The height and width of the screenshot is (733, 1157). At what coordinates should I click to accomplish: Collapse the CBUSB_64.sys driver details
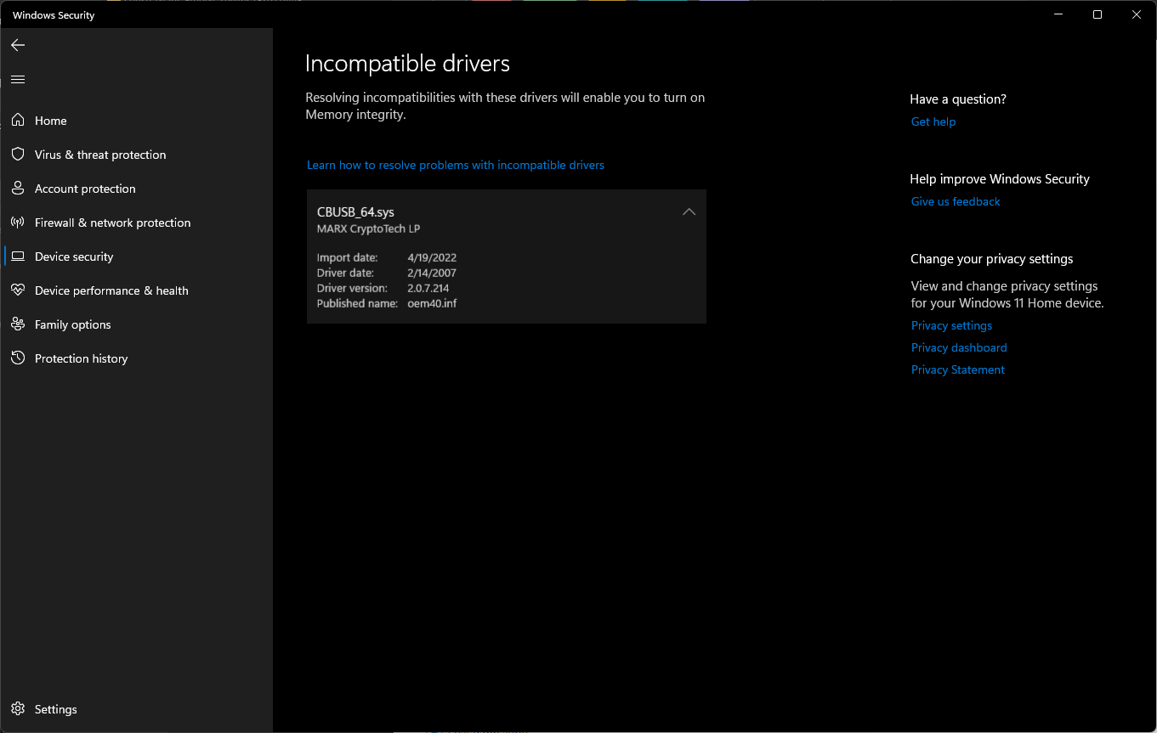tap(689, 211)
